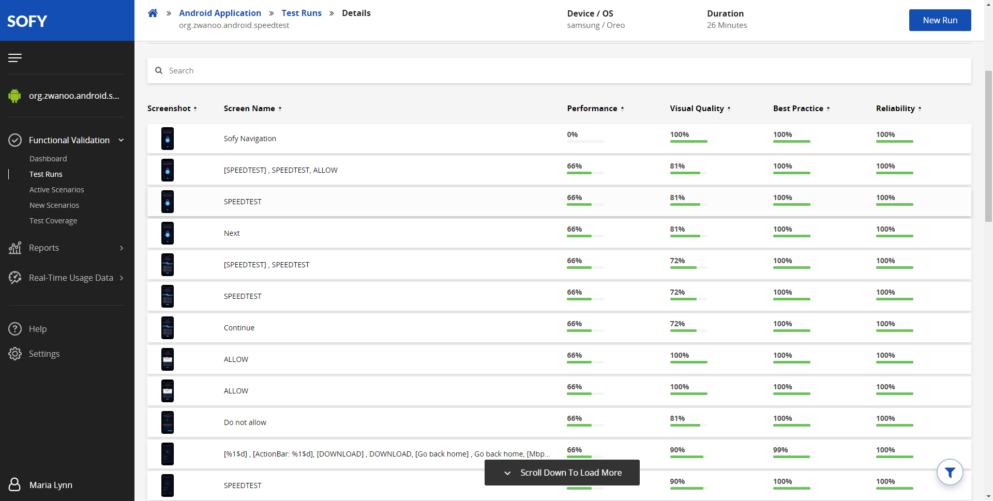
Task: Click the Details breadcrumb label
Action: (356, 13)
